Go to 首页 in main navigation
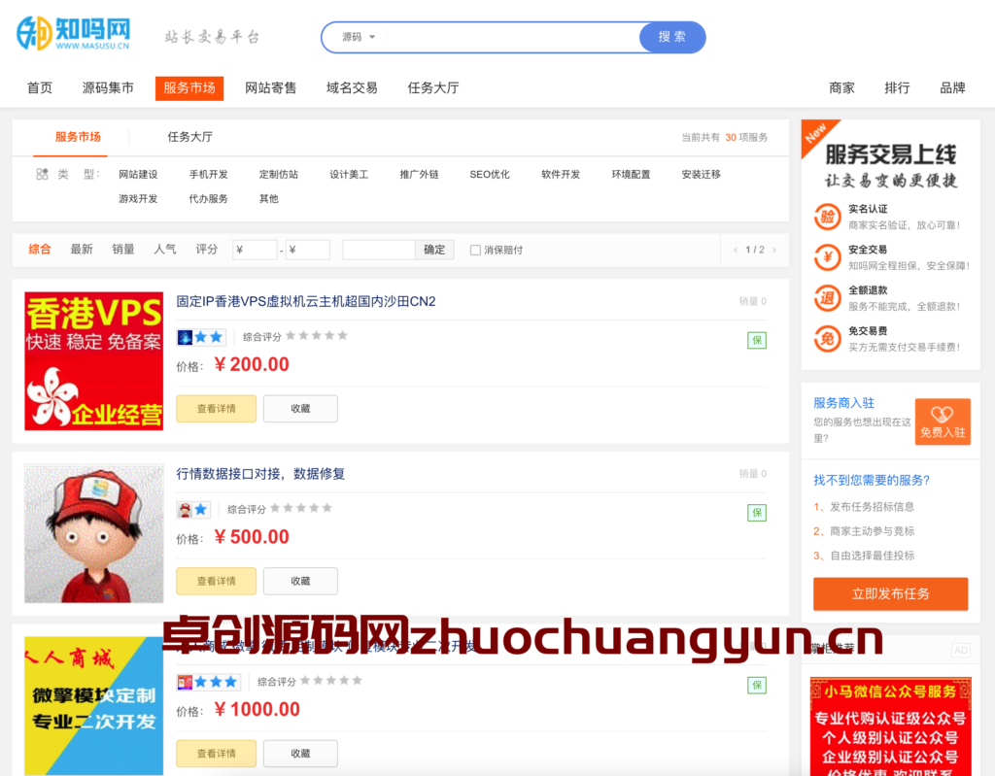Screen dimensions: 995x776 point(40,87)
